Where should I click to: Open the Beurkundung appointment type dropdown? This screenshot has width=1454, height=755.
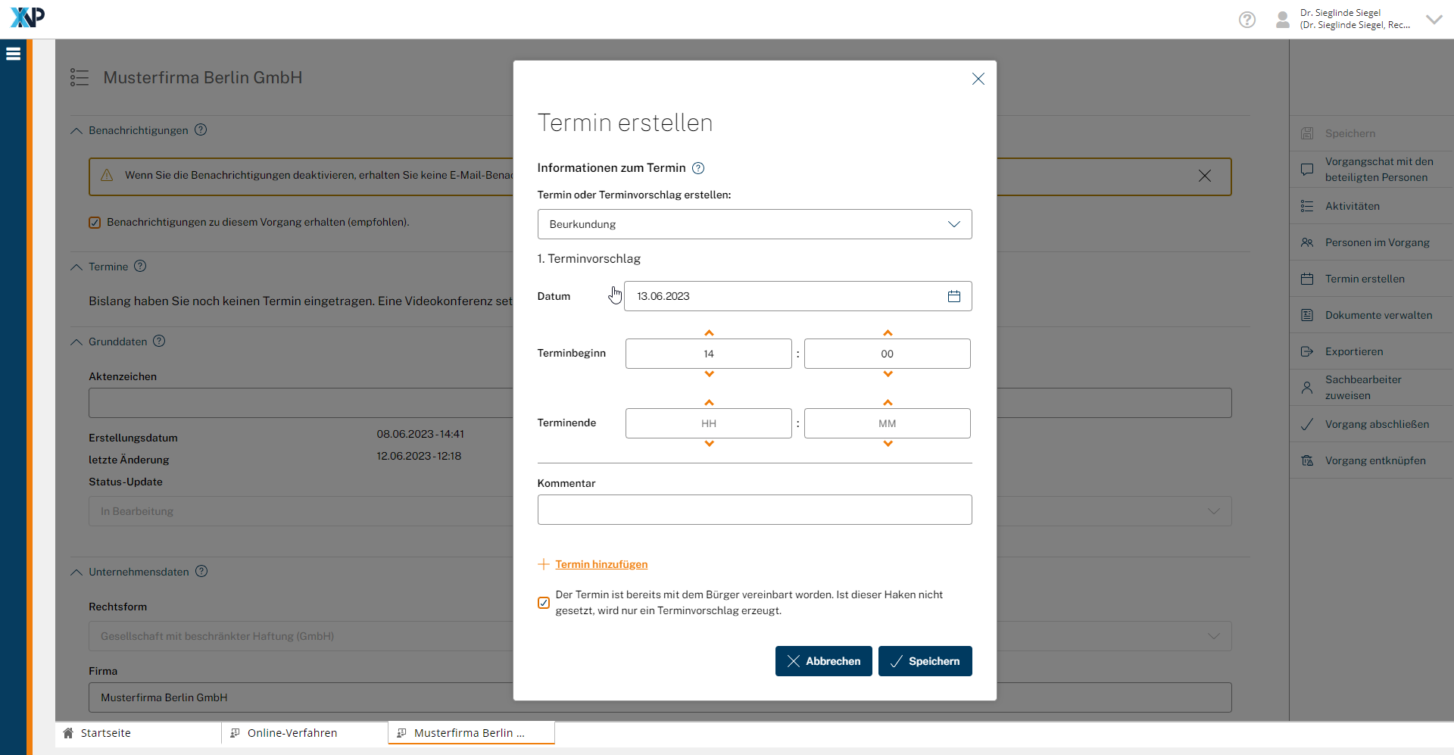coord(754,224)
